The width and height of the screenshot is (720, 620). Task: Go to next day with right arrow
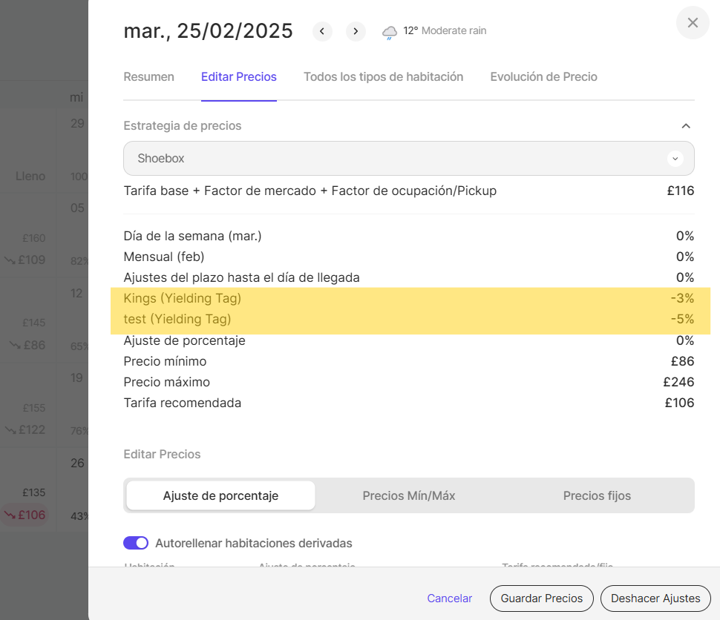point(356,31)
